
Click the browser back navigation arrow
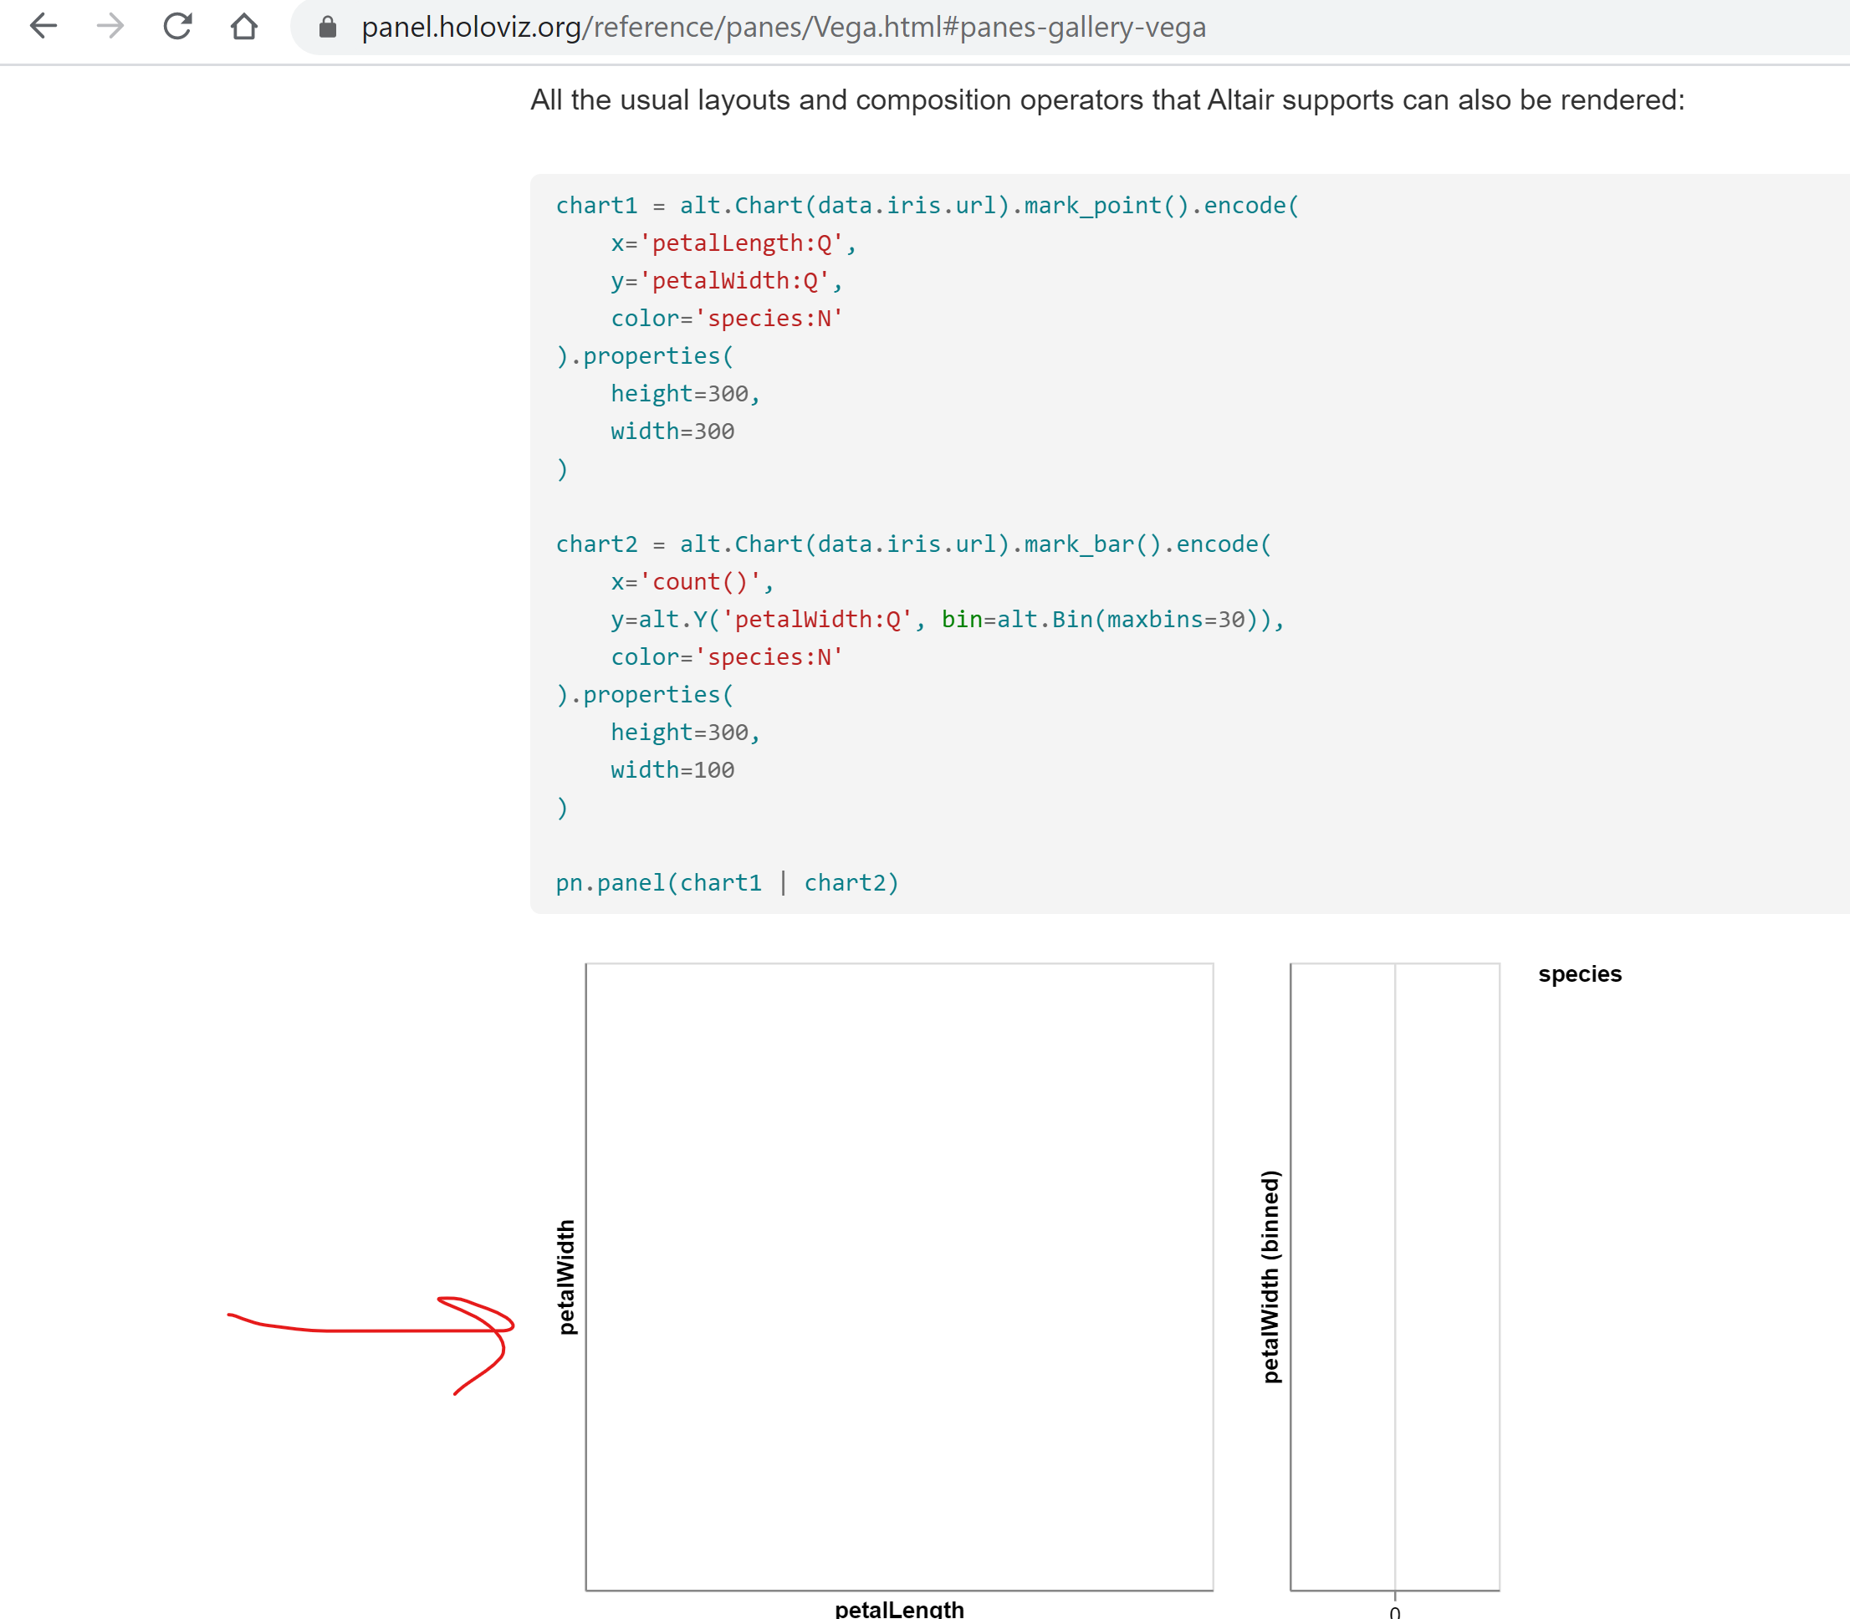point(43,27)
